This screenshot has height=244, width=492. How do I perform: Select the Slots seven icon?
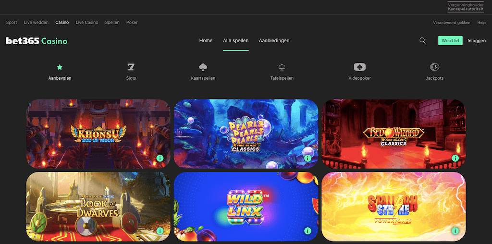pos(131,67)
